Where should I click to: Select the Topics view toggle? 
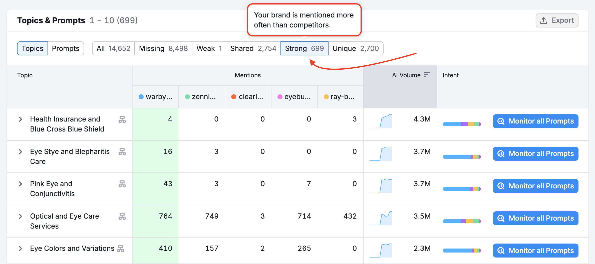[x=32, y=48]
